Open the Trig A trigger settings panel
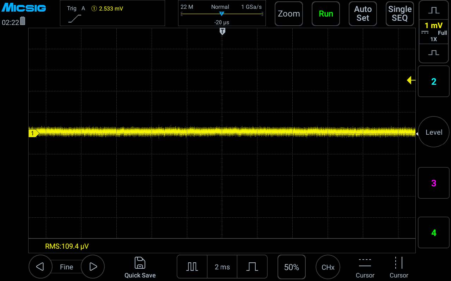This screenshot has width=451, height=281. [x=112, y=13]
